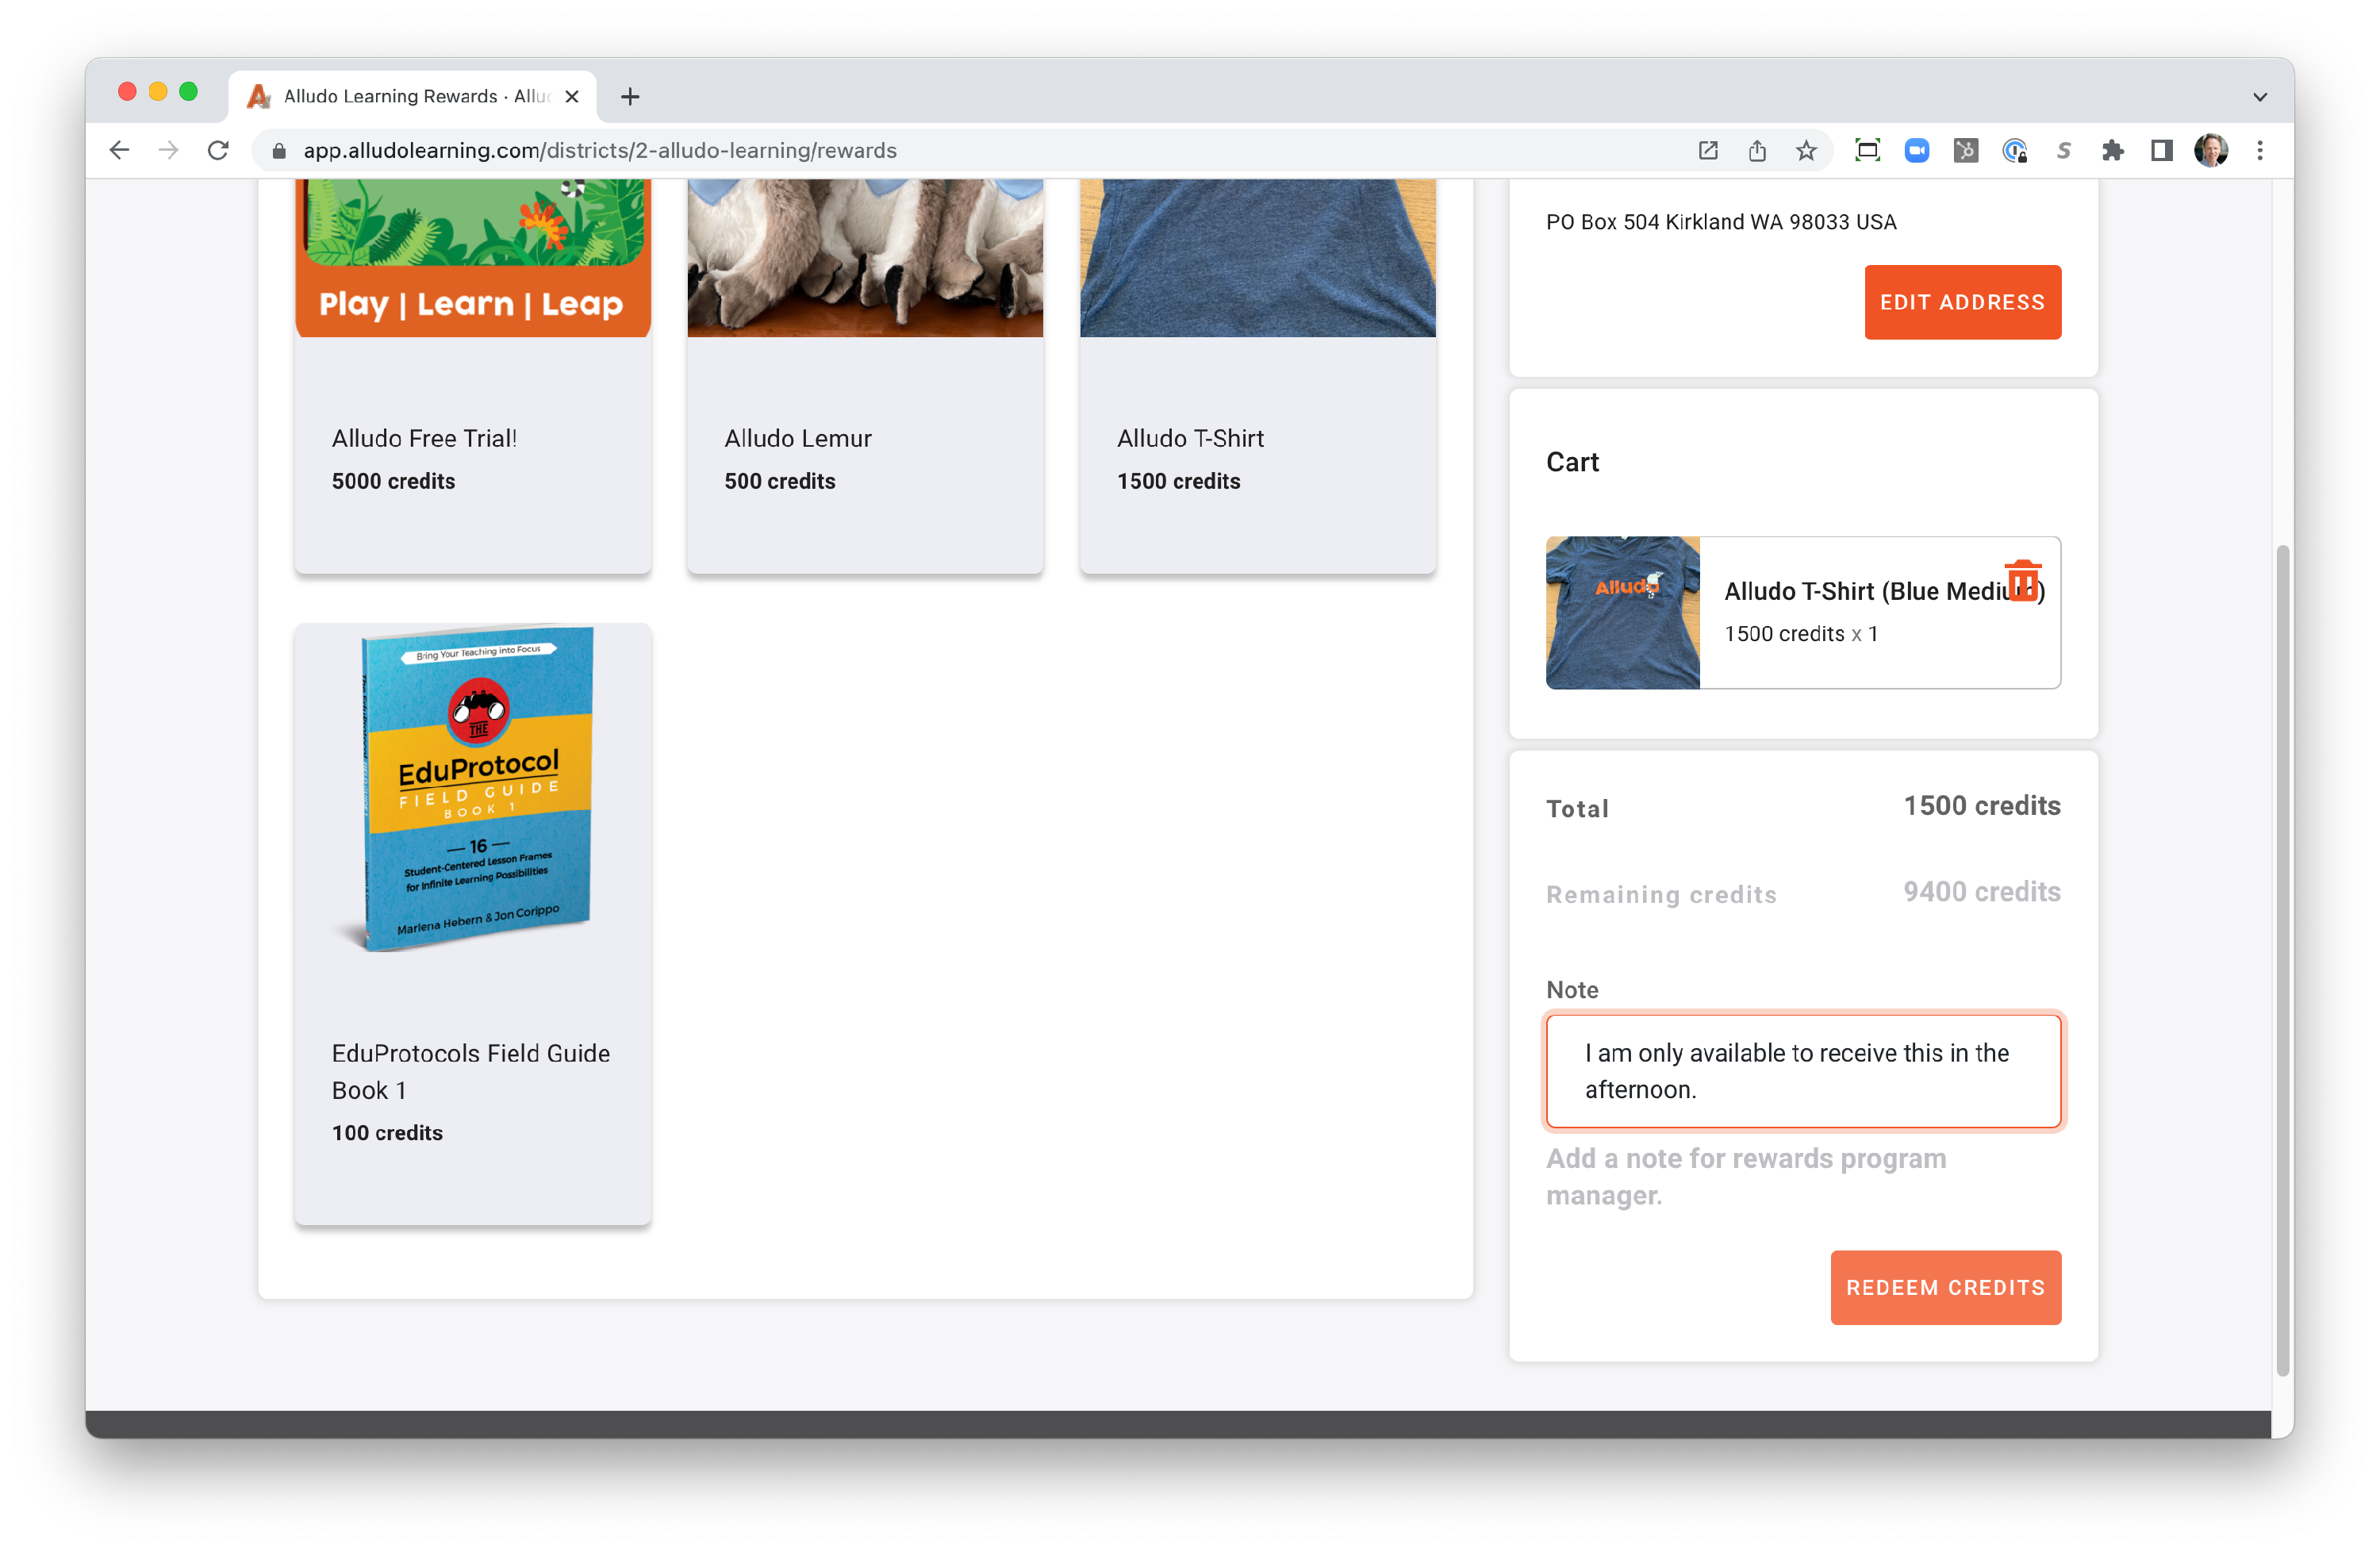This screenshot has height=1552, width=2380.
Task: Open a new tab with the plus button
Action: click(629, 96)
